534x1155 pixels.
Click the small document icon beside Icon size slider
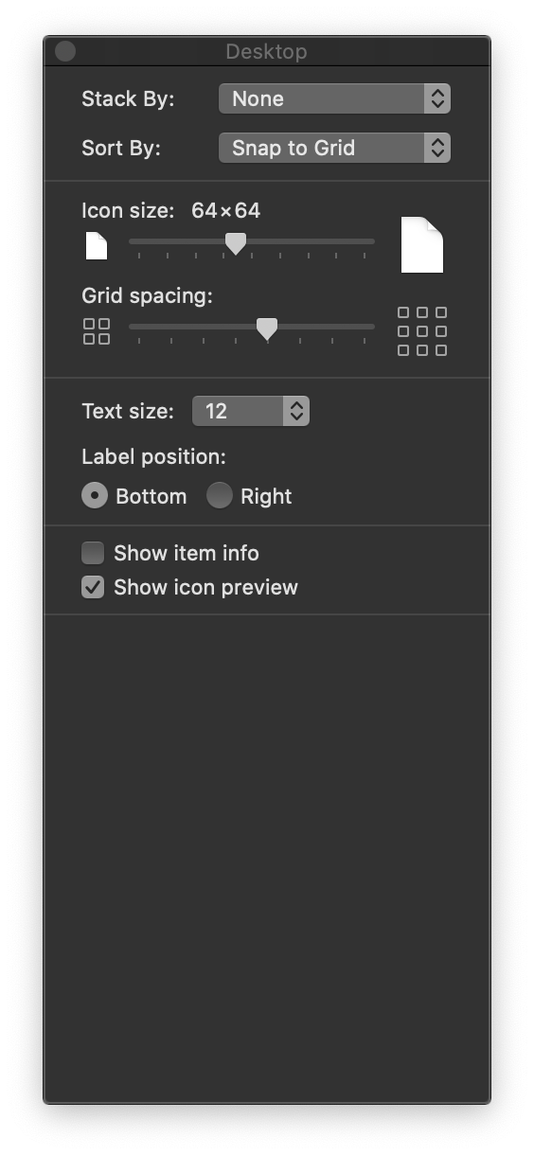[97, 246]
